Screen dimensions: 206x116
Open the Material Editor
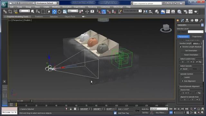click(179, 12)
